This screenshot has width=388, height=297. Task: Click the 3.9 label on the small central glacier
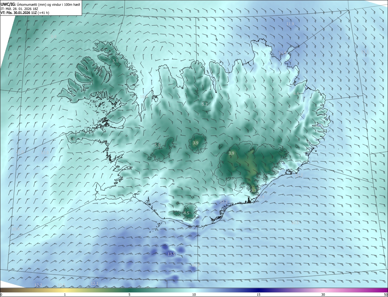(196, 143)
